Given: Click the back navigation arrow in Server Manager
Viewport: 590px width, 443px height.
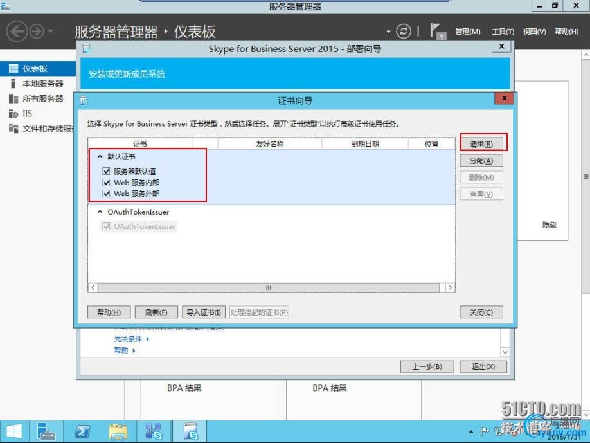Looking at the screenshot, I should [x=17, y=31].
